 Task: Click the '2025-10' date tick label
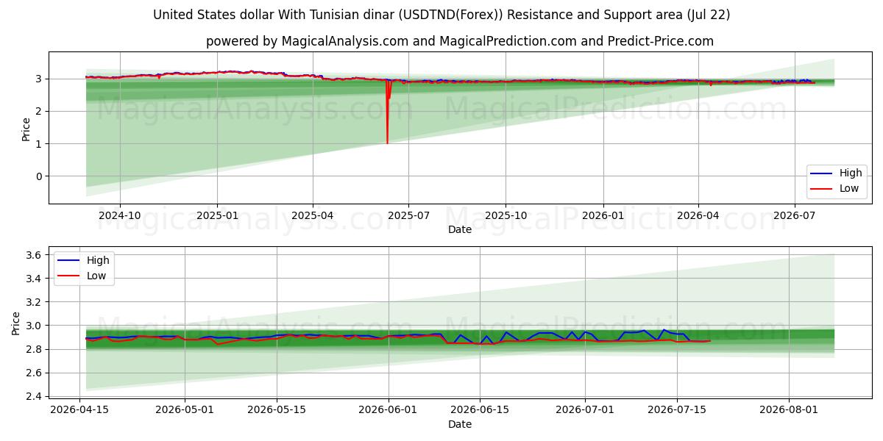[506, 215]
